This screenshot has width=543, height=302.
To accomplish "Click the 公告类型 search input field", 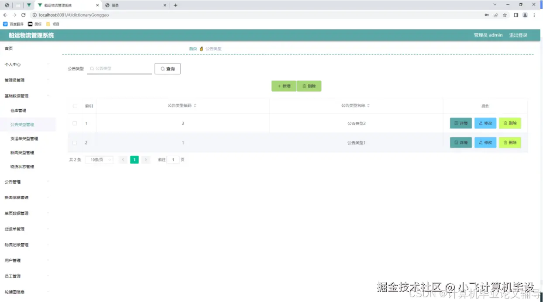I will pos(119,68).
